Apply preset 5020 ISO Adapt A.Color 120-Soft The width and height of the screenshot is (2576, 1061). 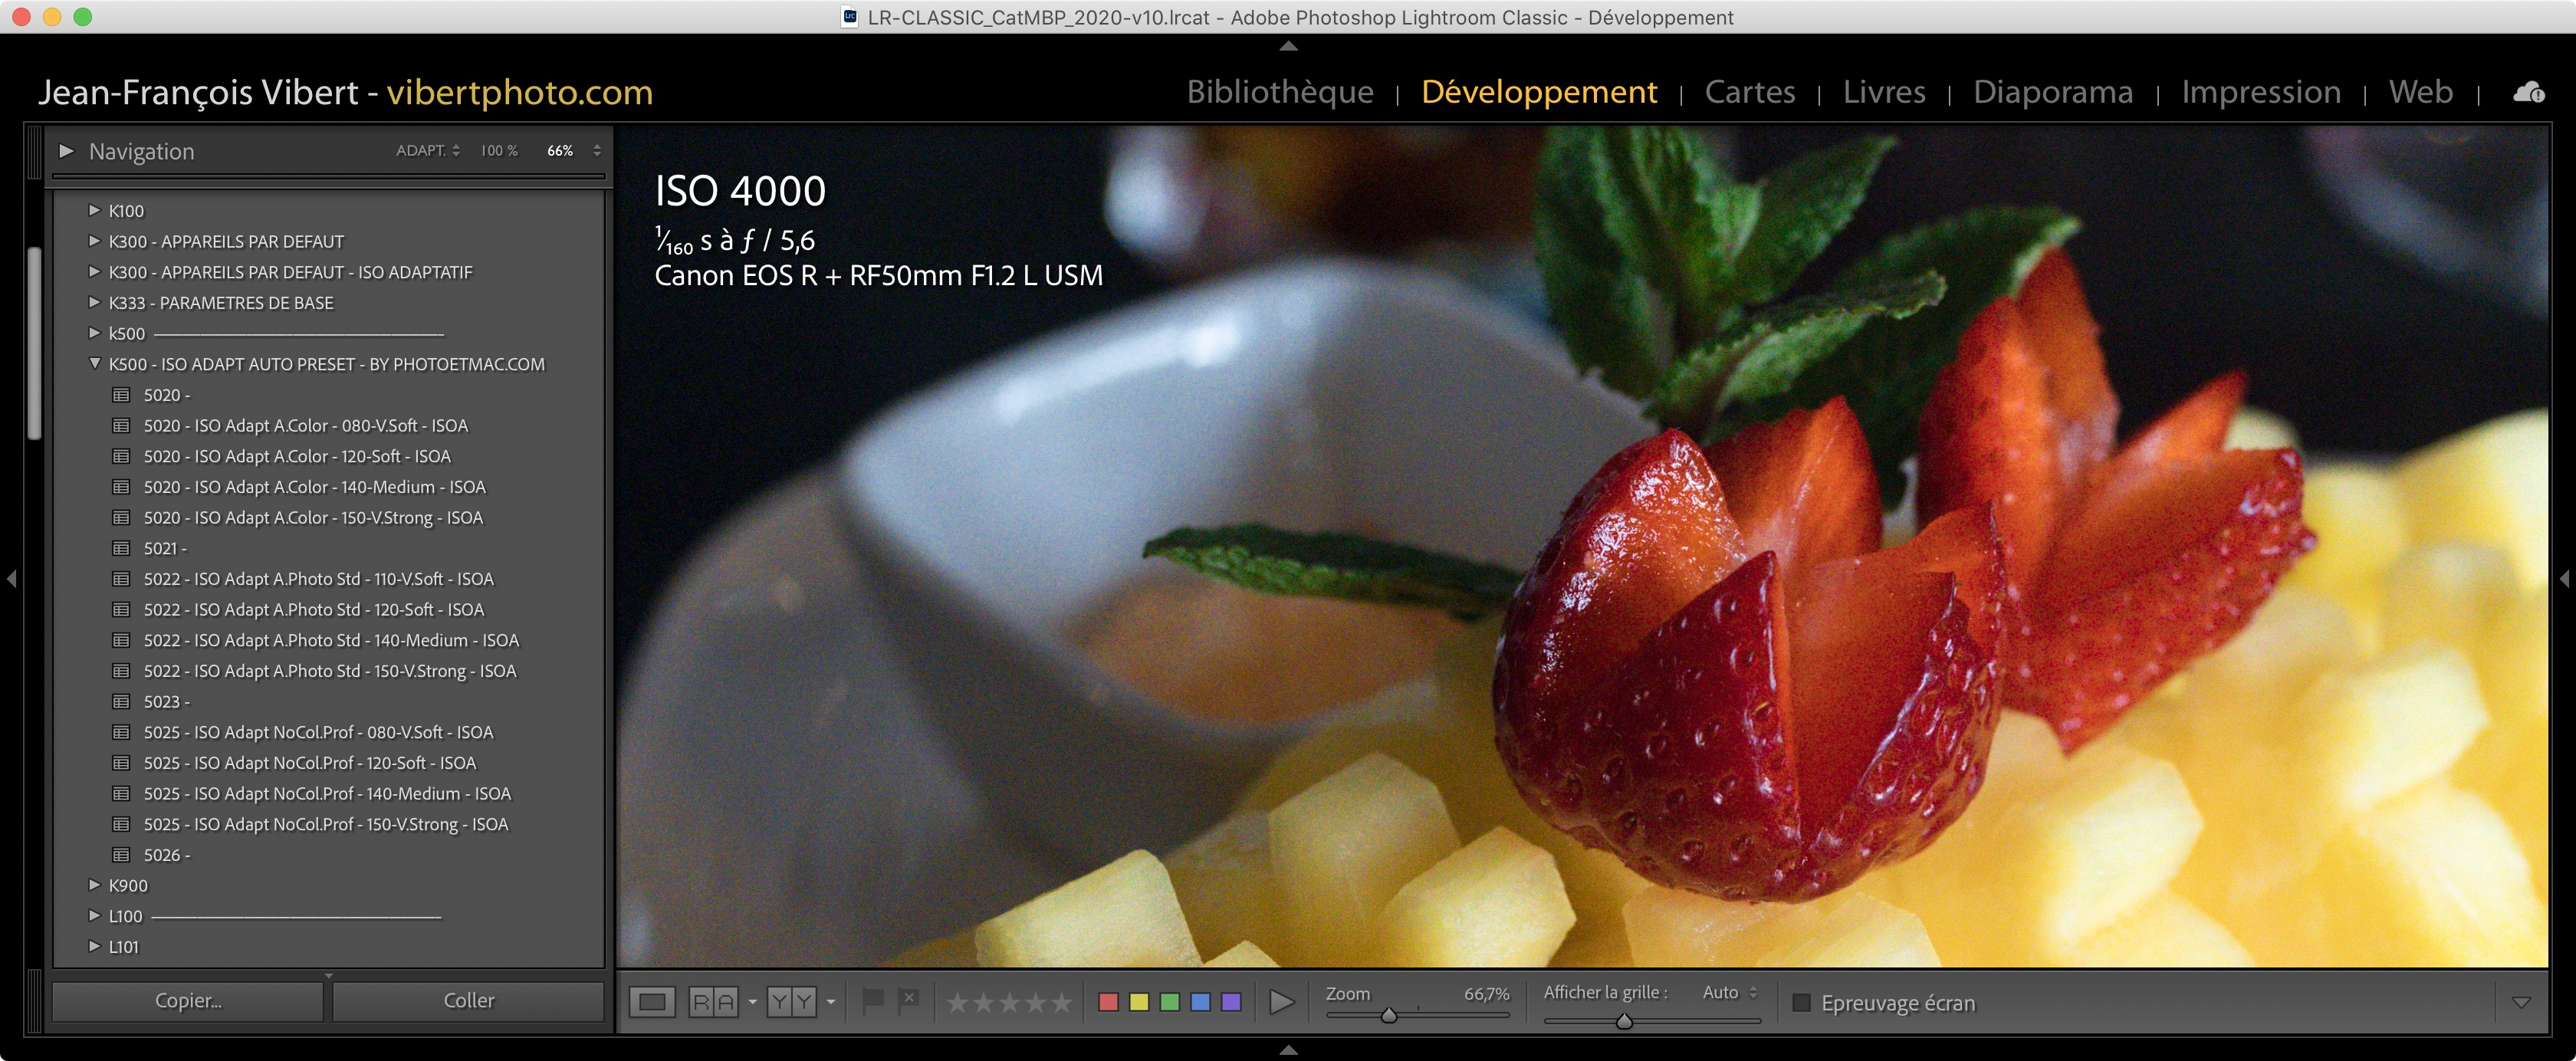pyautogui.click(x=296, y=456)
